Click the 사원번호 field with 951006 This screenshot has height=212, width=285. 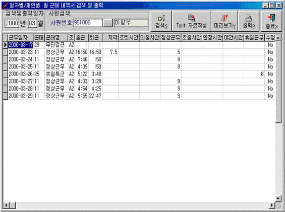pos(88,23)
